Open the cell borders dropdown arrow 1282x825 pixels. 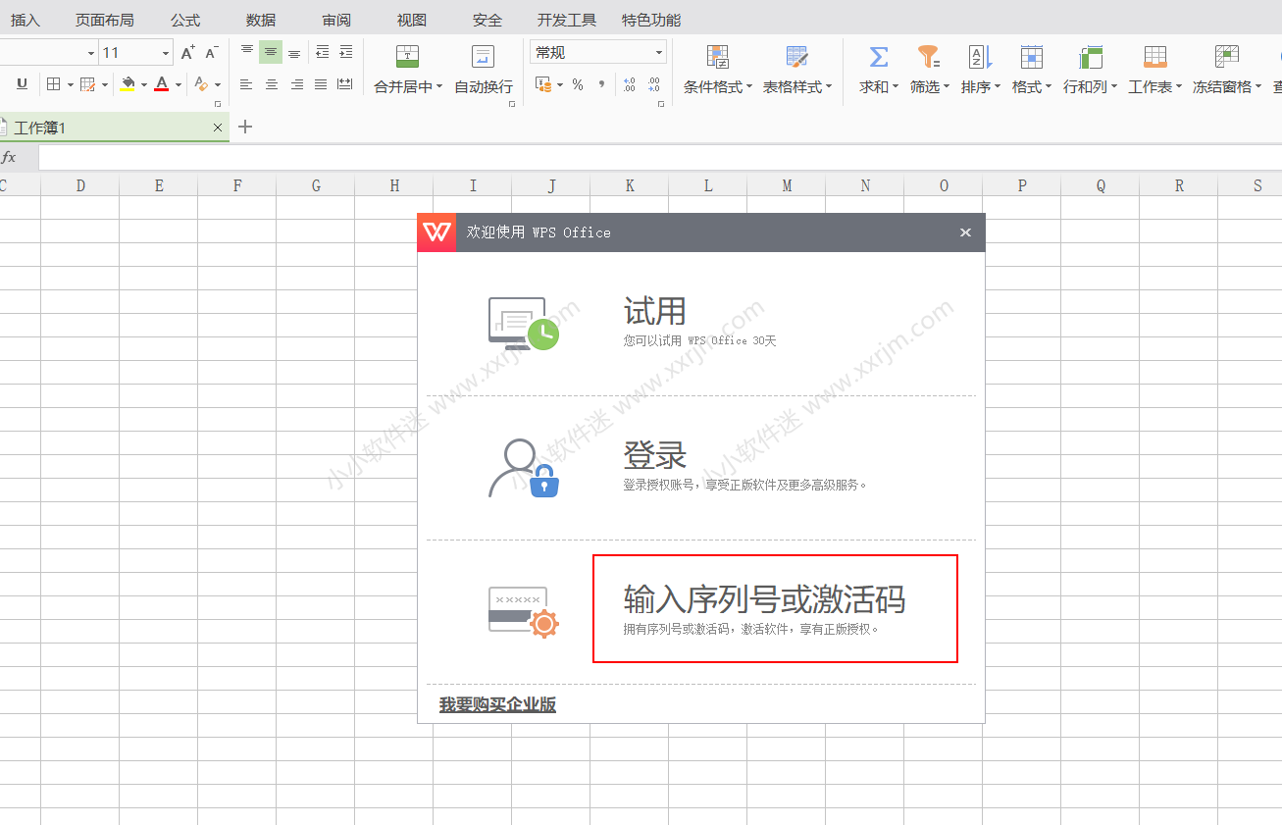click(x=71, y=85)
